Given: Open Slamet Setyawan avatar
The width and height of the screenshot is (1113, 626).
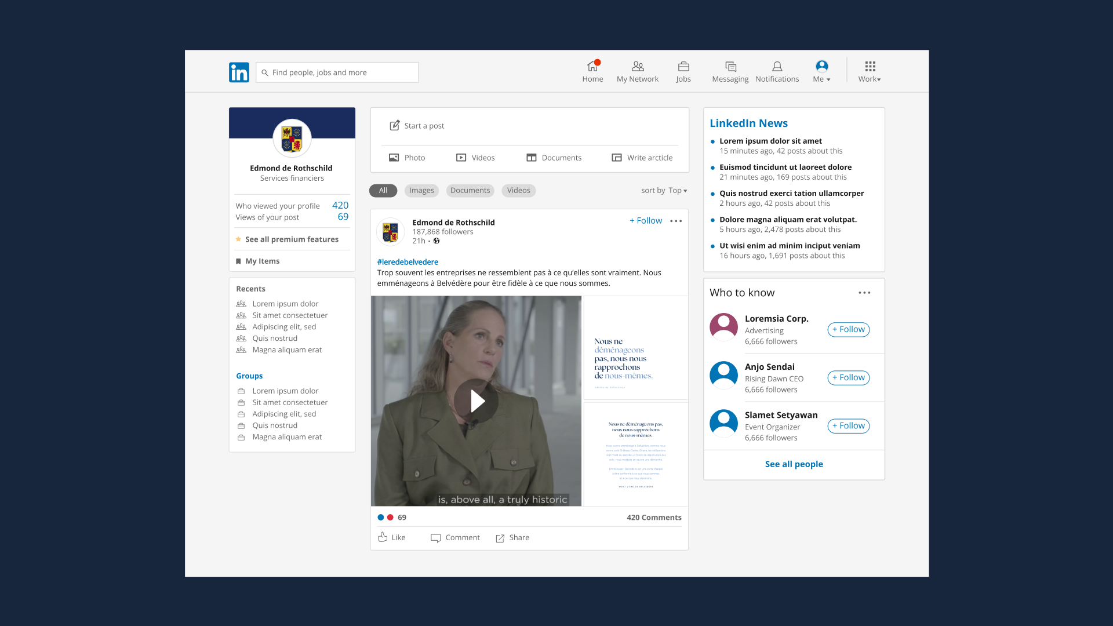Looking at the screenshot, I should [723, 423].
